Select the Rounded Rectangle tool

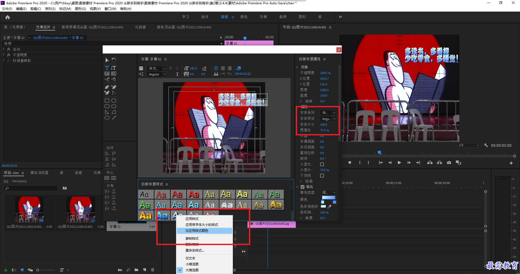114,101
